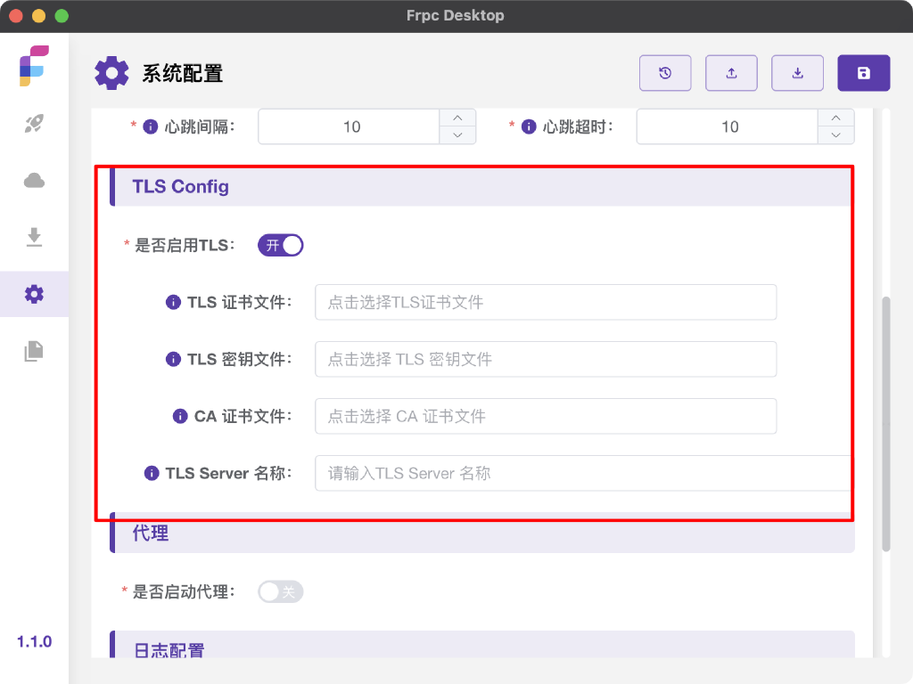The width and height of the screenshot is (913, 684).
Task: Open the log files page in sidebar
Action: [x=34, y=351]
